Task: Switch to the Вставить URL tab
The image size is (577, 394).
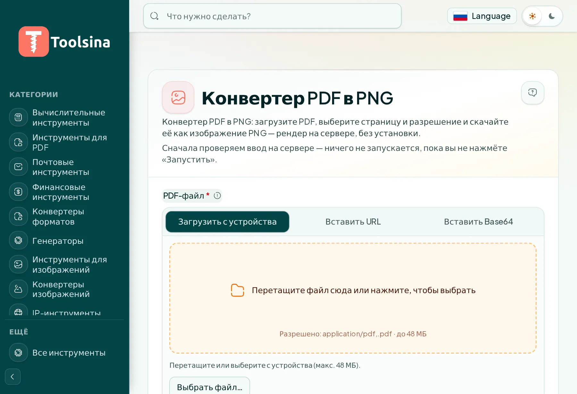Action: 353,222
